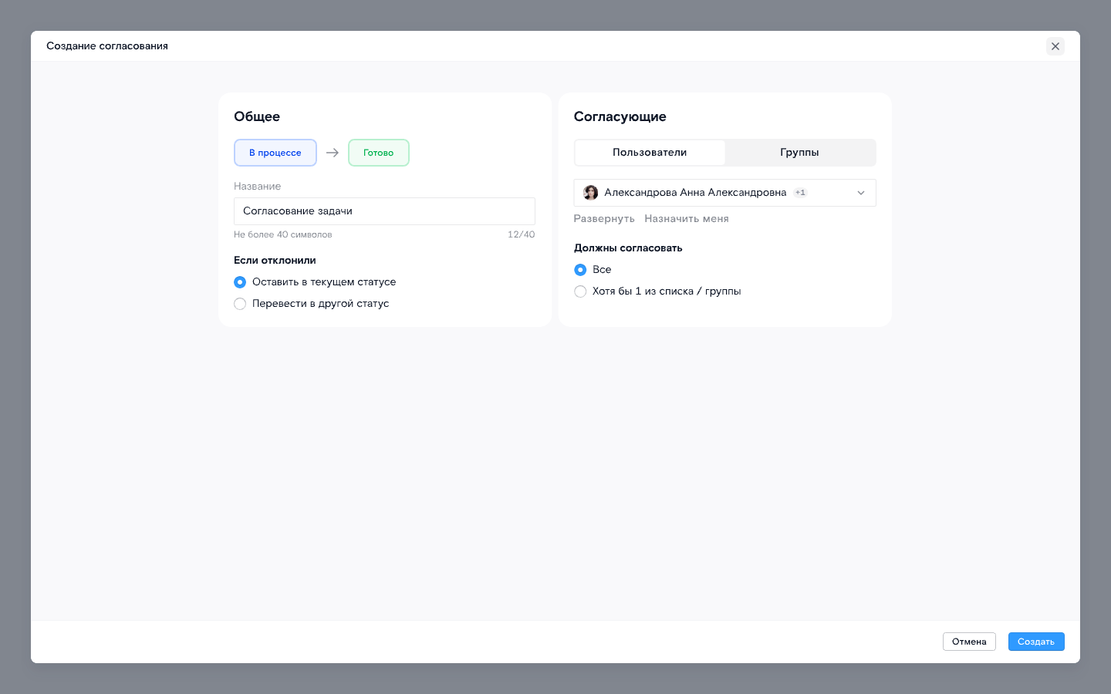
Task: Focus the 'Согласование задачи' name input
Action: click(x=384, y=211)
